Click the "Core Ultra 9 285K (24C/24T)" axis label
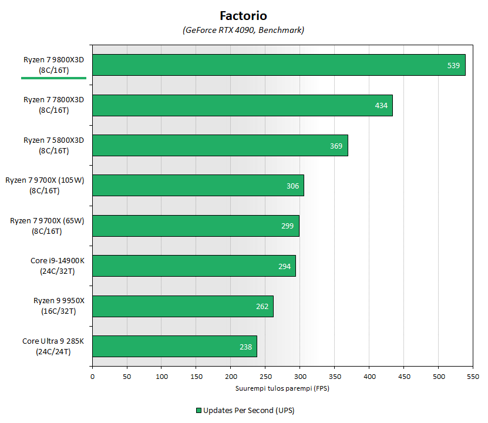 click(x=53, y=346)
